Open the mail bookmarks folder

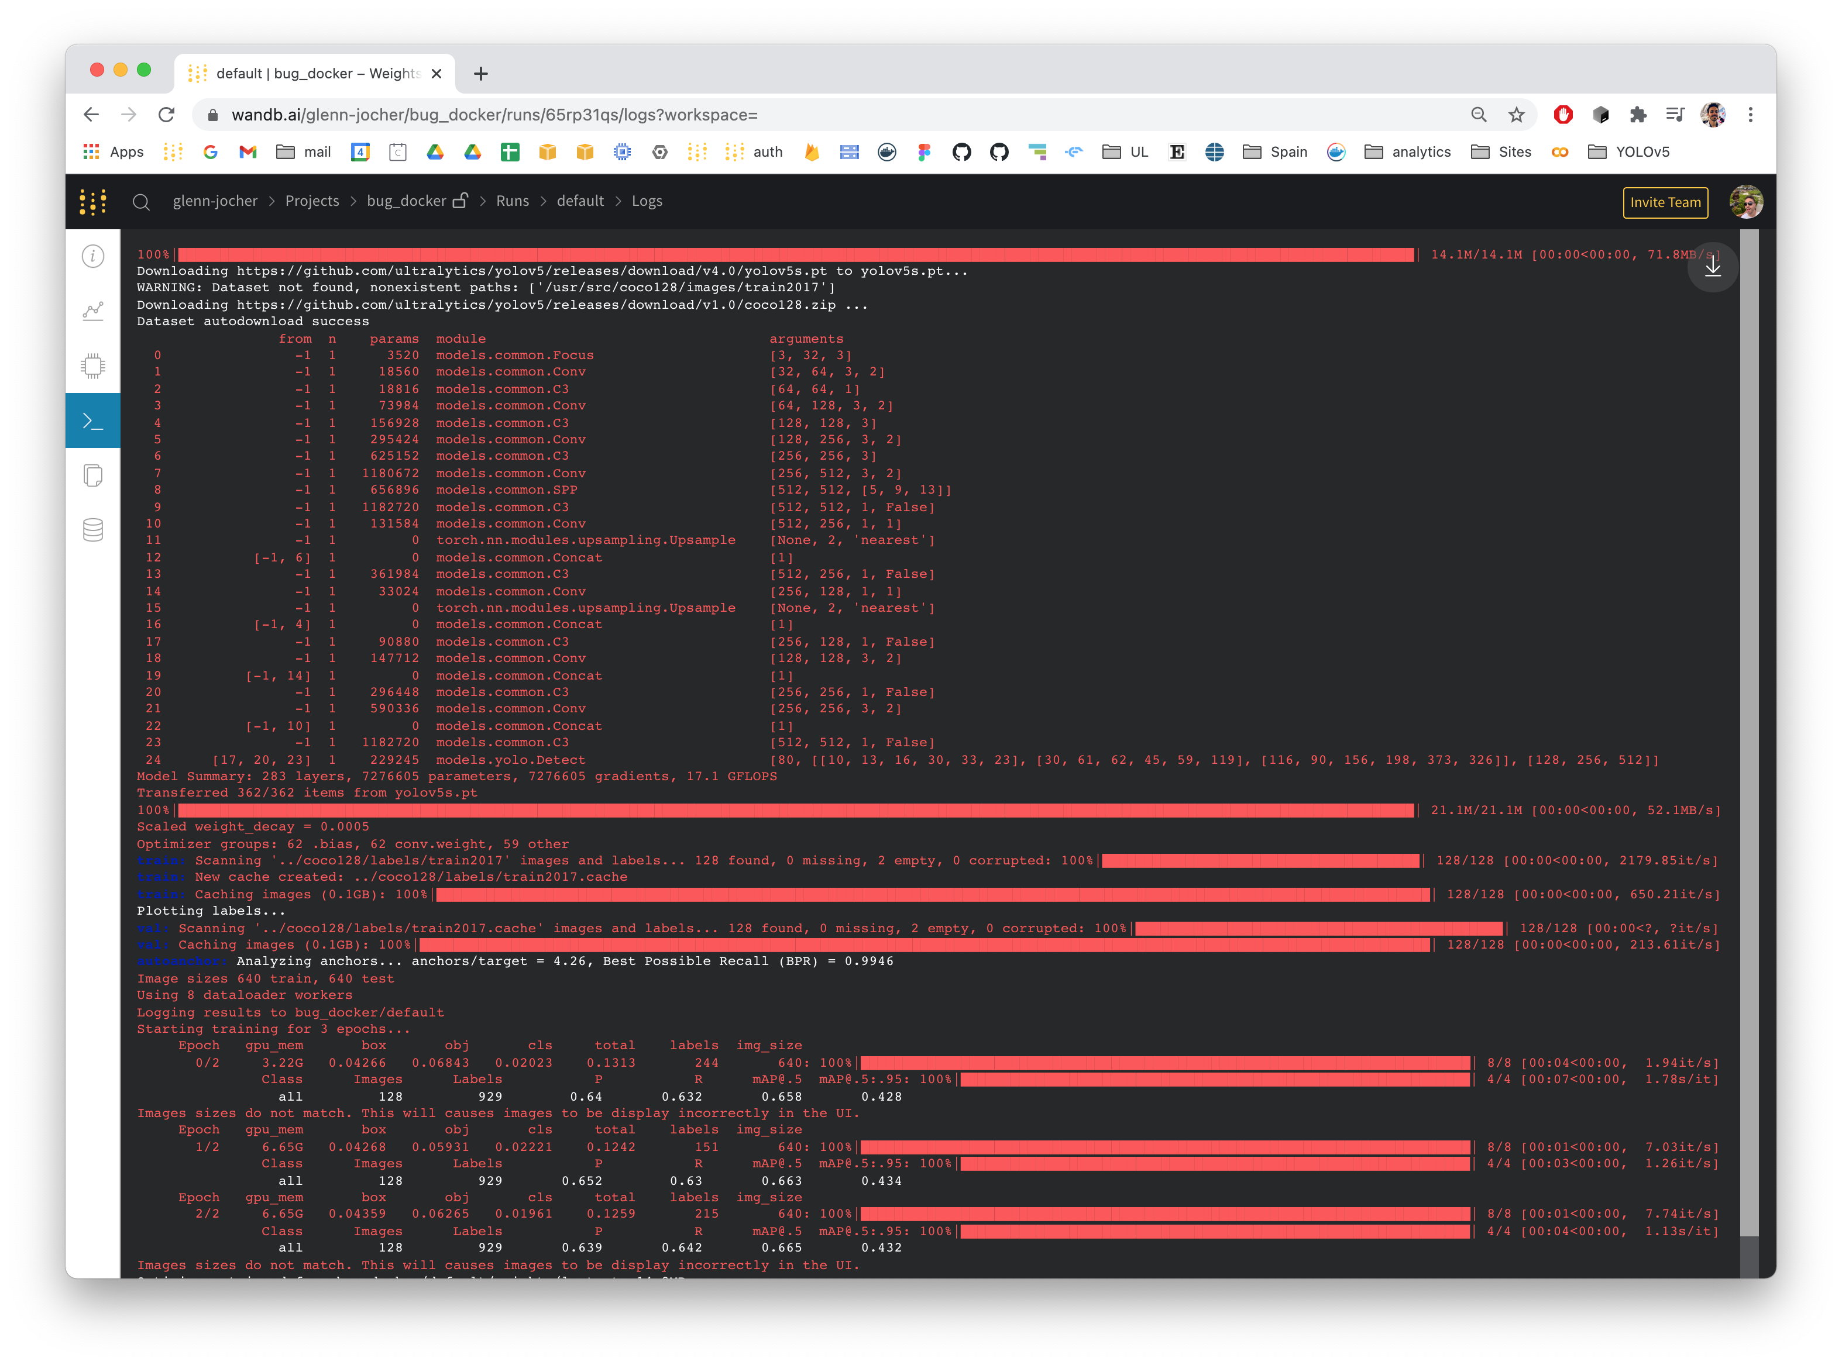(304, 152)
